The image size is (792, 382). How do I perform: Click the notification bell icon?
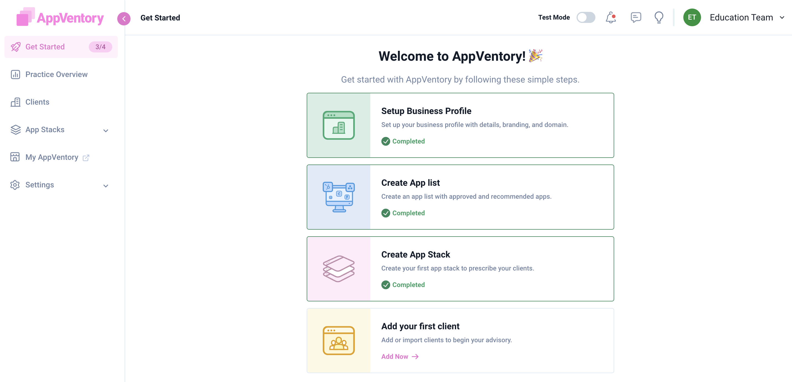[610, 17]
